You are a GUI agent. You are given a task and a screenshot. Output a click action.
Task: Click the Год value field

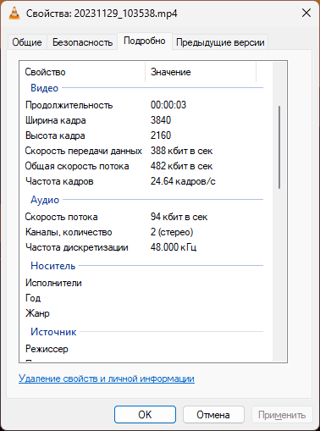(x=207, y=298)
